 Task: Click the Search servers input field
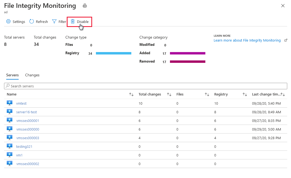pyautogui.click(x=145, y=86)
